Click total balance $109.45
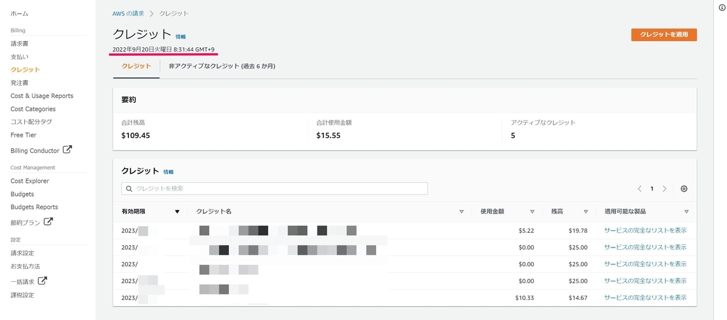This screenshot has height=320, width=727. tap(136, 136)
